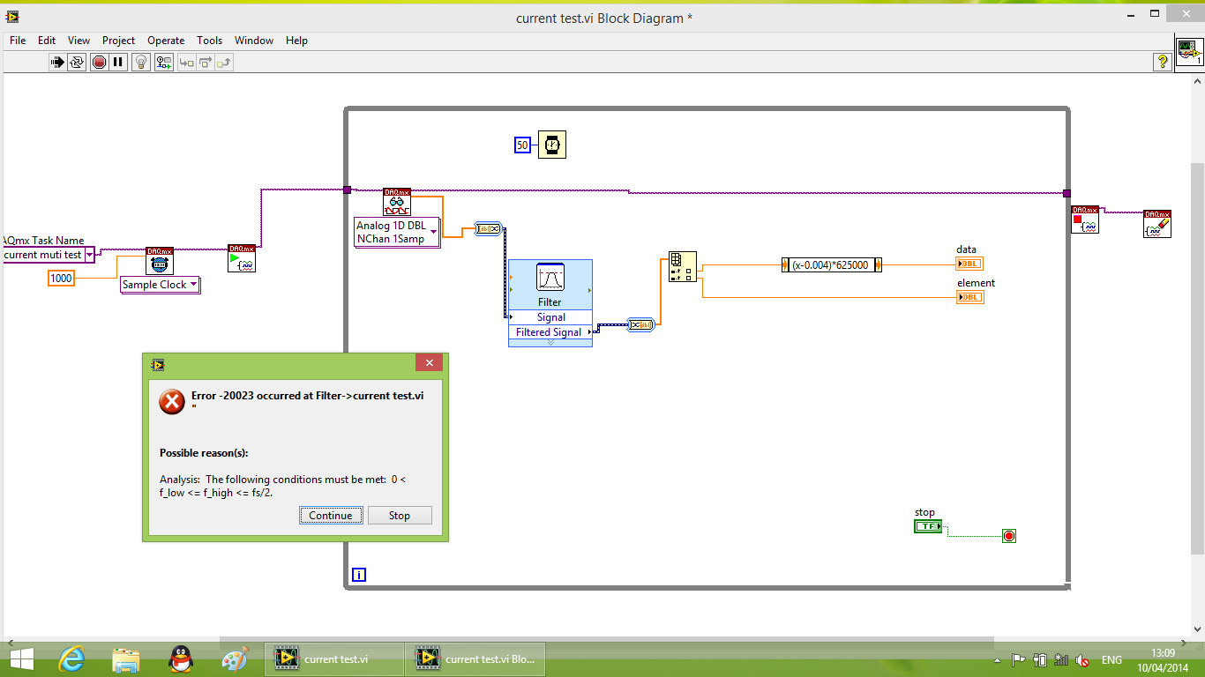
Task: Close the error dialog with red X
Action: pos(429,363)
